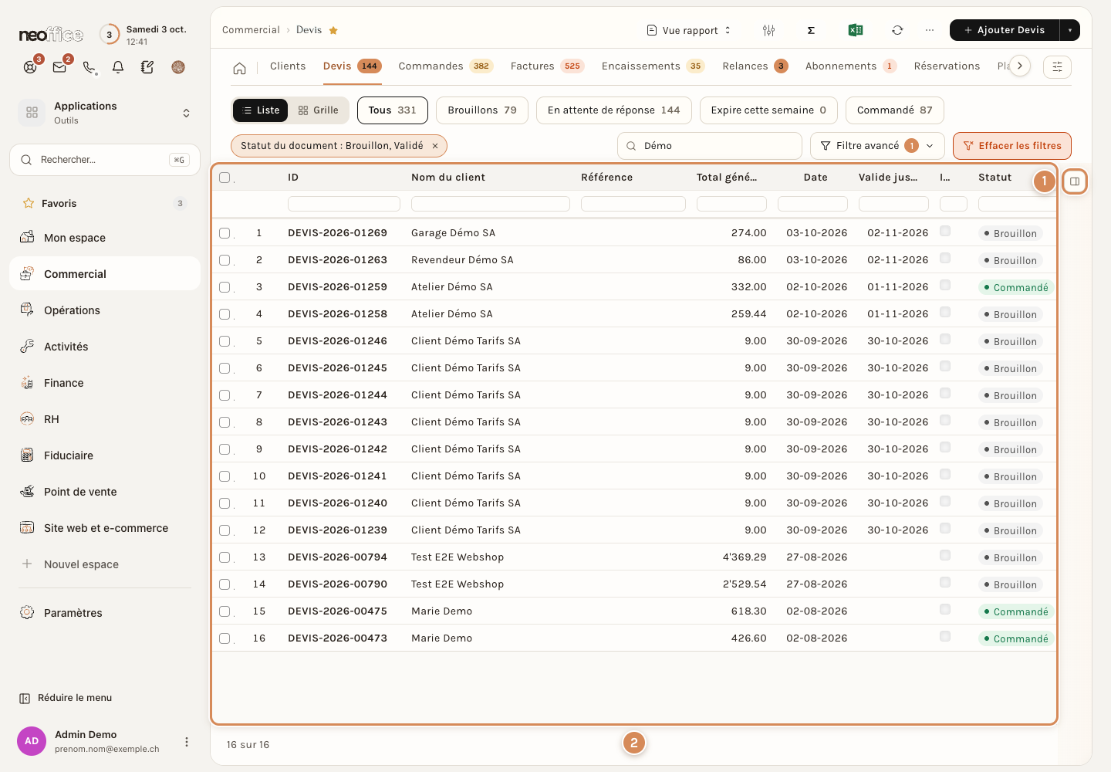This screenshot has width=1111, height=772.
Task: Open Finance in the sidebar
Action: coord(105,383)
